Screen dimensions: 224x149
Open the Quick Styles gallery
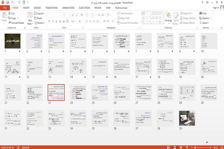pos(176,18)
